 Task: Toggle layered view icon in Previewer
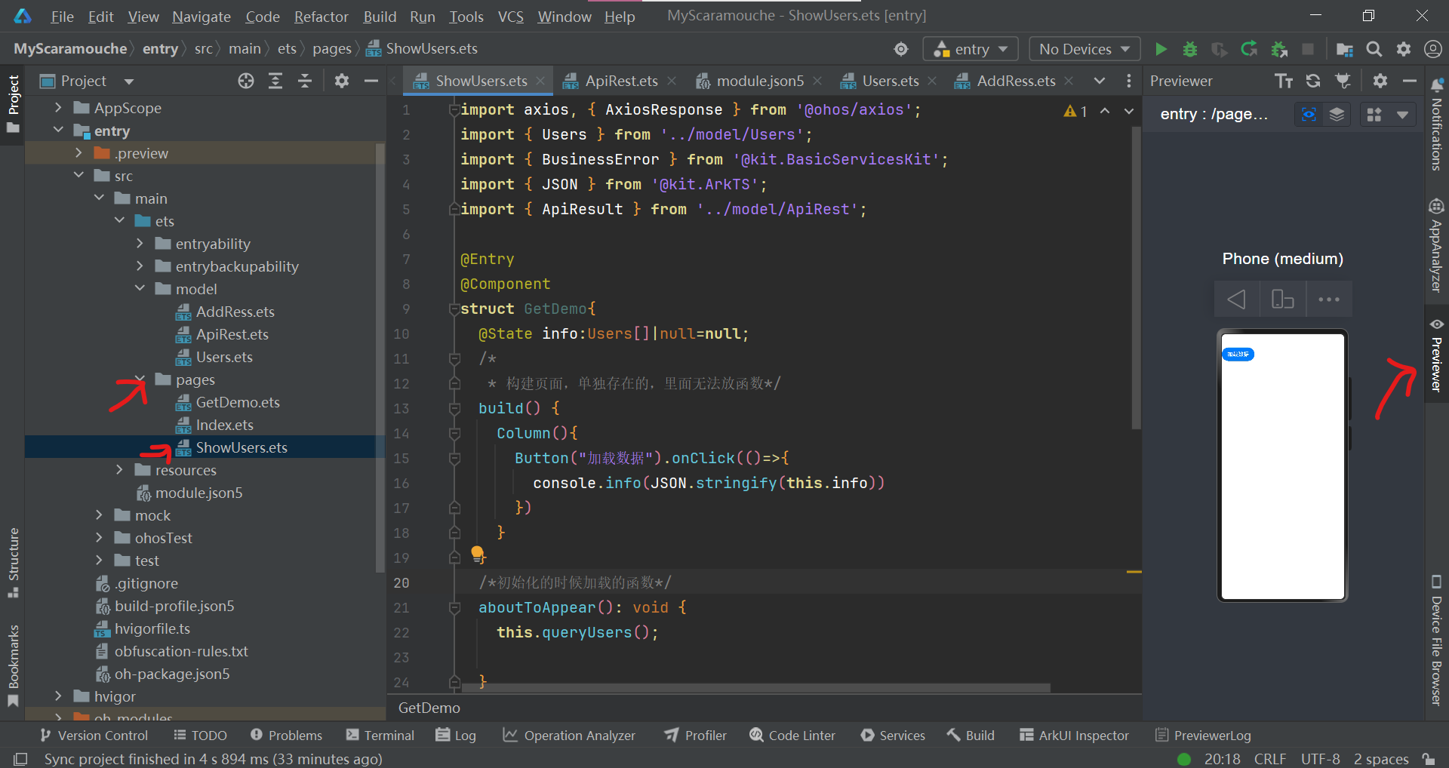[x=1337, y=114]
